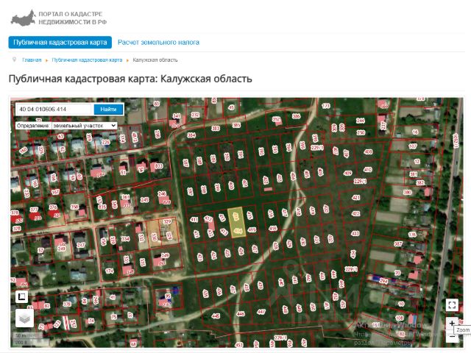Click parcel label 334 on the map

125,238
